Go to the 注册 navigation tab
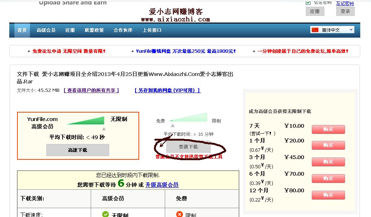 pos(70,30)
